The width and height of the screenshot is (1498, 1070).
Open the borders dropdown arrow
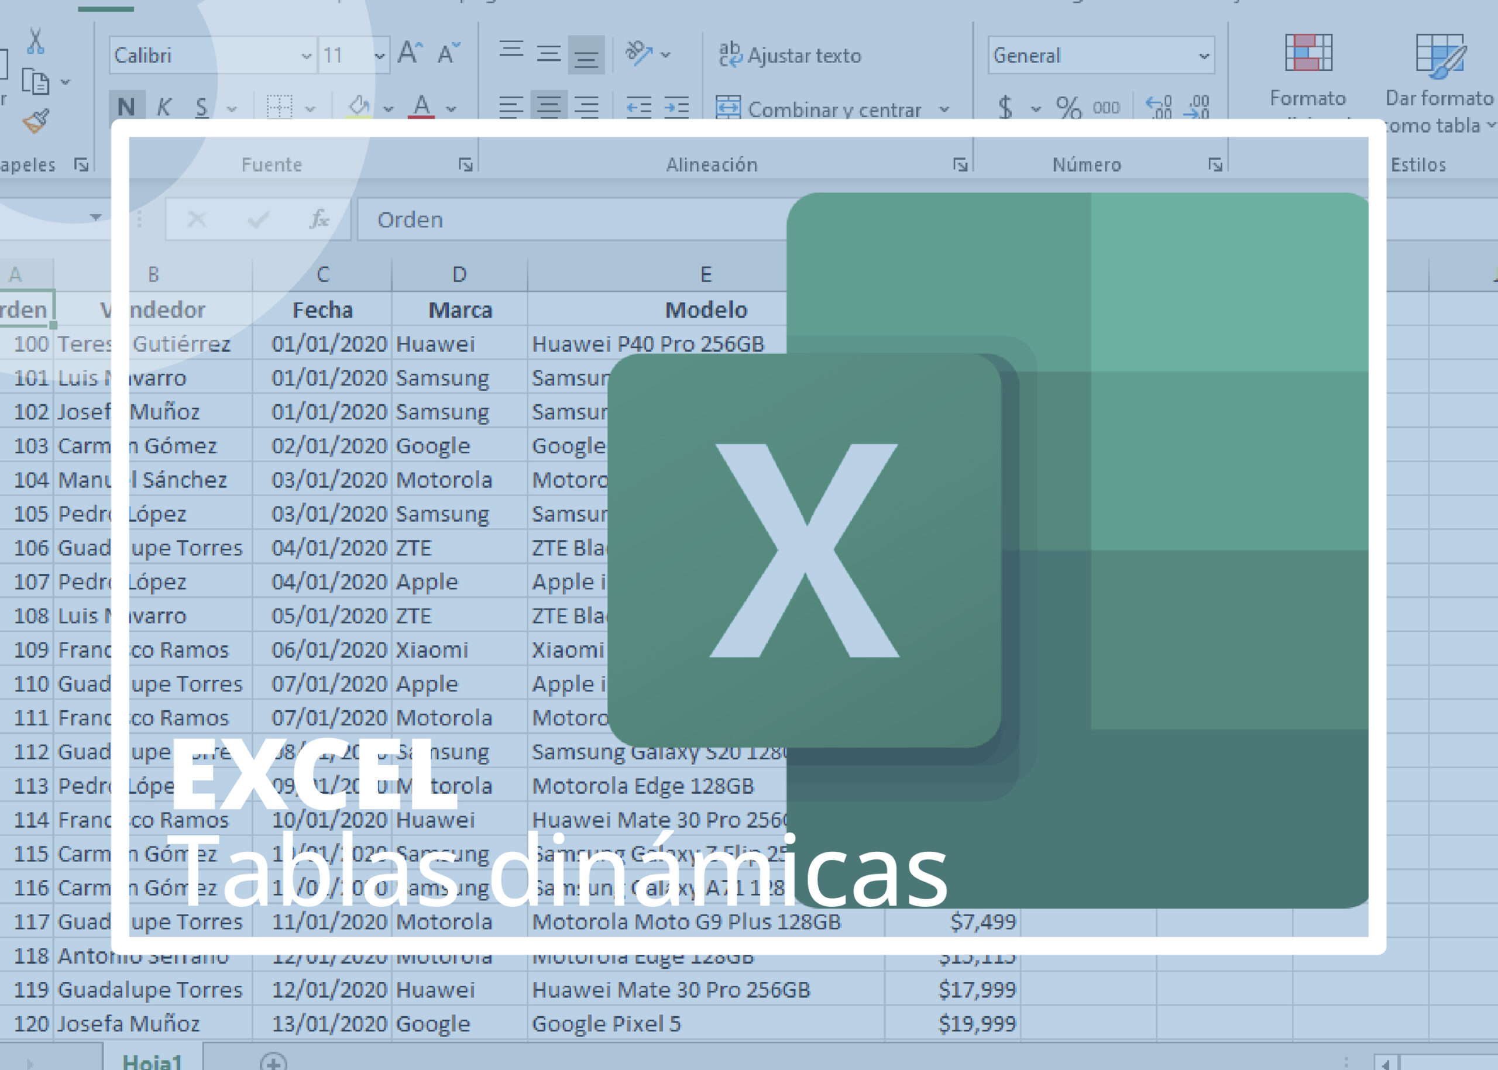(310, 109)
